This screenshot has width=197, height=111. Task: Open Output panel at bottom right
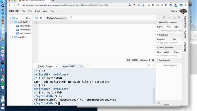pos(166,104)
